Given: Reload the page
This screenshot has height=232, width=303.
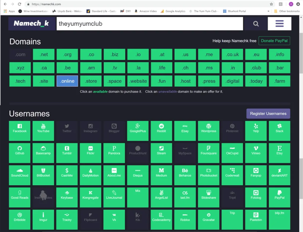Looking at the screenshot, I should pos(20,4).
